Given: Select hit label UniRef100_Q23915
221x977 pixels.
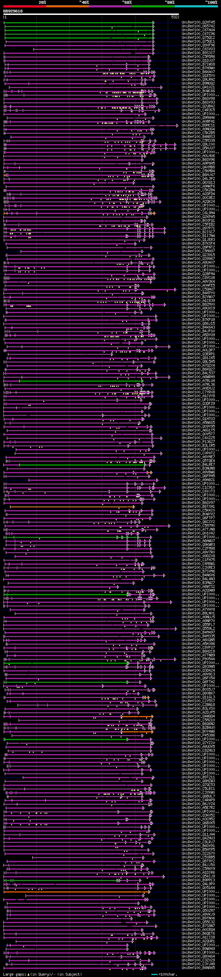Looking at the screenshot, I should pyautogui.click(x=198, y=255).
